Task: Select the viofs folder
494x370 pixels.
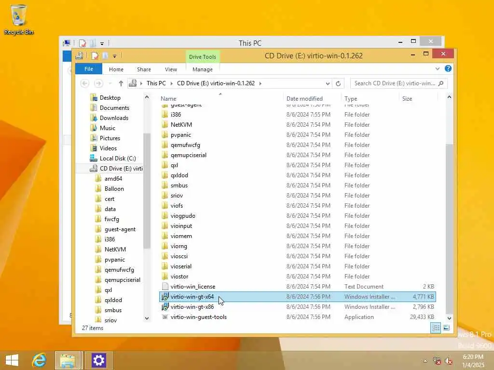Action: click(297, 206)
